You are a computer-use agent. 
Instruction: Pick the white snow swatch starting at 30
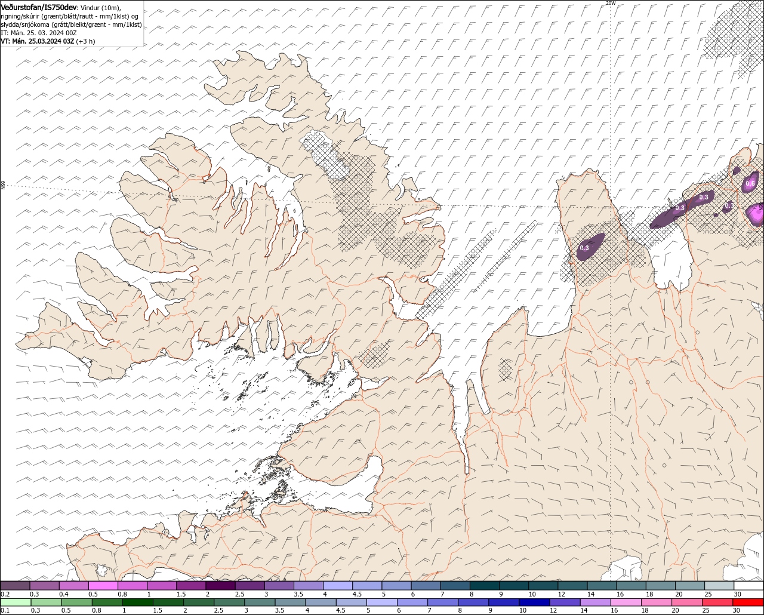point(748,586)
